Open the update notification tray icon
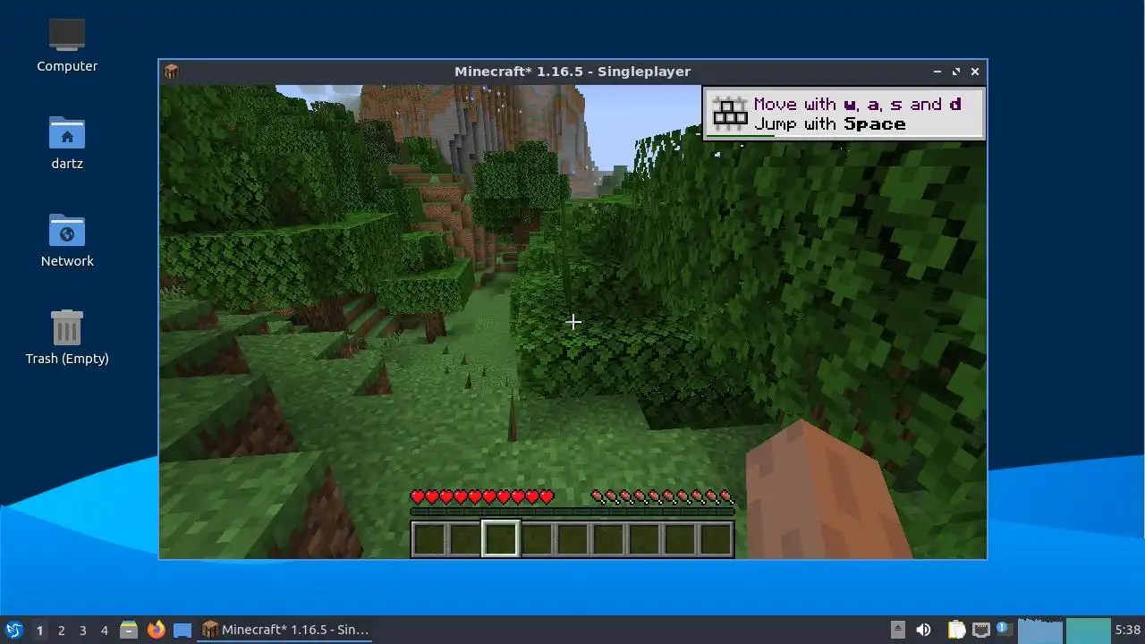Viewport: 1145px width, 644px height. point(1004,630)
